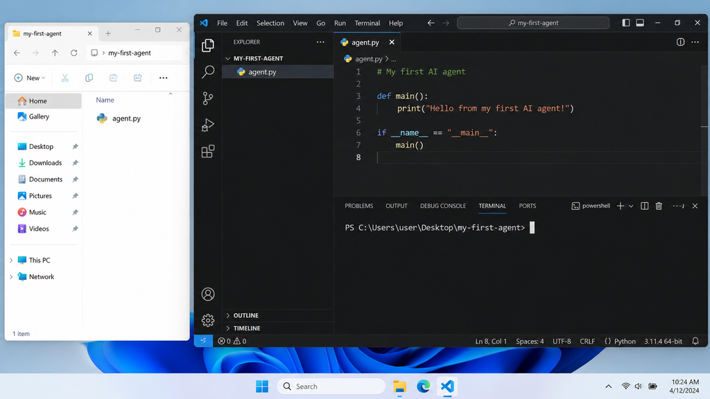The image size is (710, 399).
Task: Close the terminal panel
Action: [x=695, y=206]
